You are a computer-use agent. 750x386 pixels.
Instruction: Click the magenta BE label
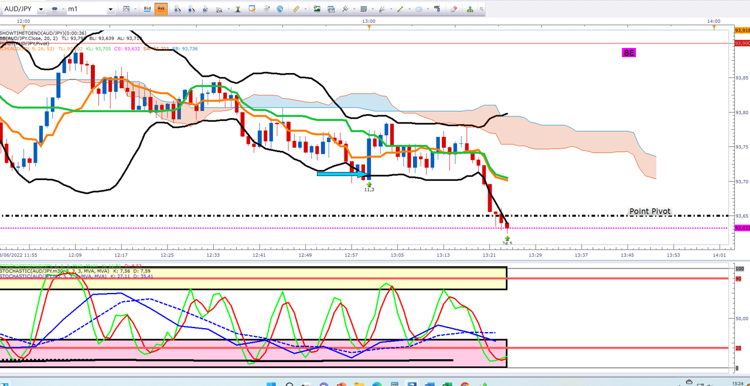coord(628,53)
